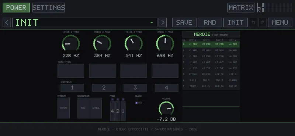
Task: Click the SAVE preset button
Action: tap(184, 22)
